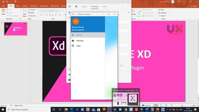This screenshot has height=112, width=199.
Task: Switch to Normal view in status bar
Action: pyautogui.click(x=156, y=105)
